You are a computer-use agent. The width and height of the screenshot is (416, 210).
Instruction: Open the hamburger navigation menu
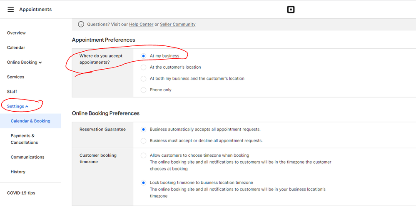pyautogui.click(x=10, y=10)
